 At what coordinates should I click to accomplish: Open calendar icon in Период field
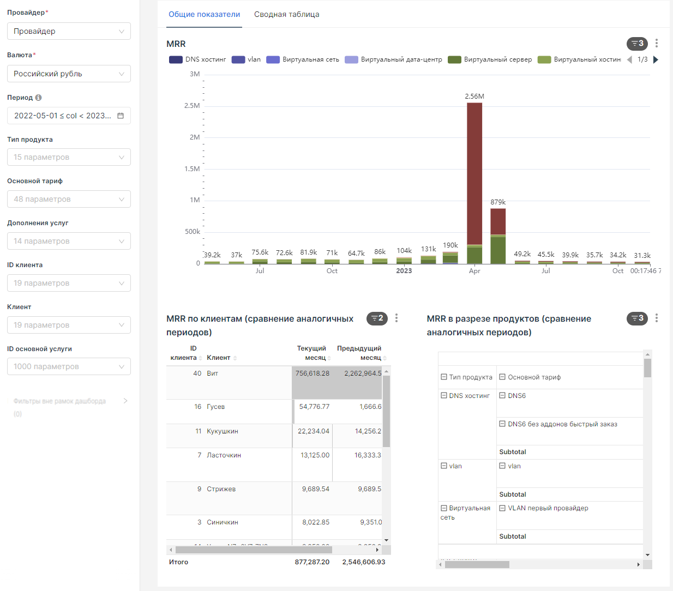pyautogui.click(x=121, y=116)
